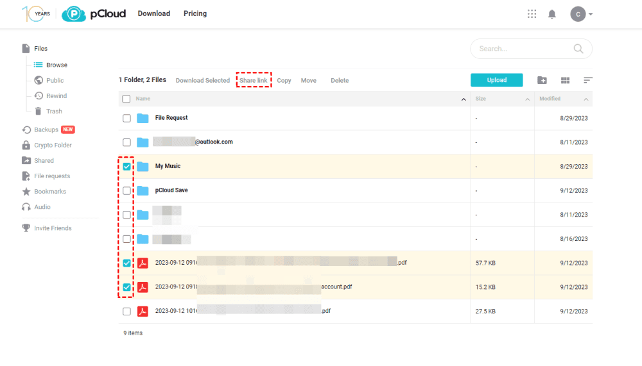This screenshot has width=642, height=366.
Task: Click Copy action
Action: click(x=284, y=81)
